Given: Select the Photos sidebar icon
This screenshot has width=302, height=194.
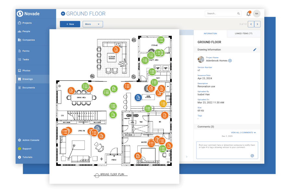Looking at the screenshot, I should point(25,70).
